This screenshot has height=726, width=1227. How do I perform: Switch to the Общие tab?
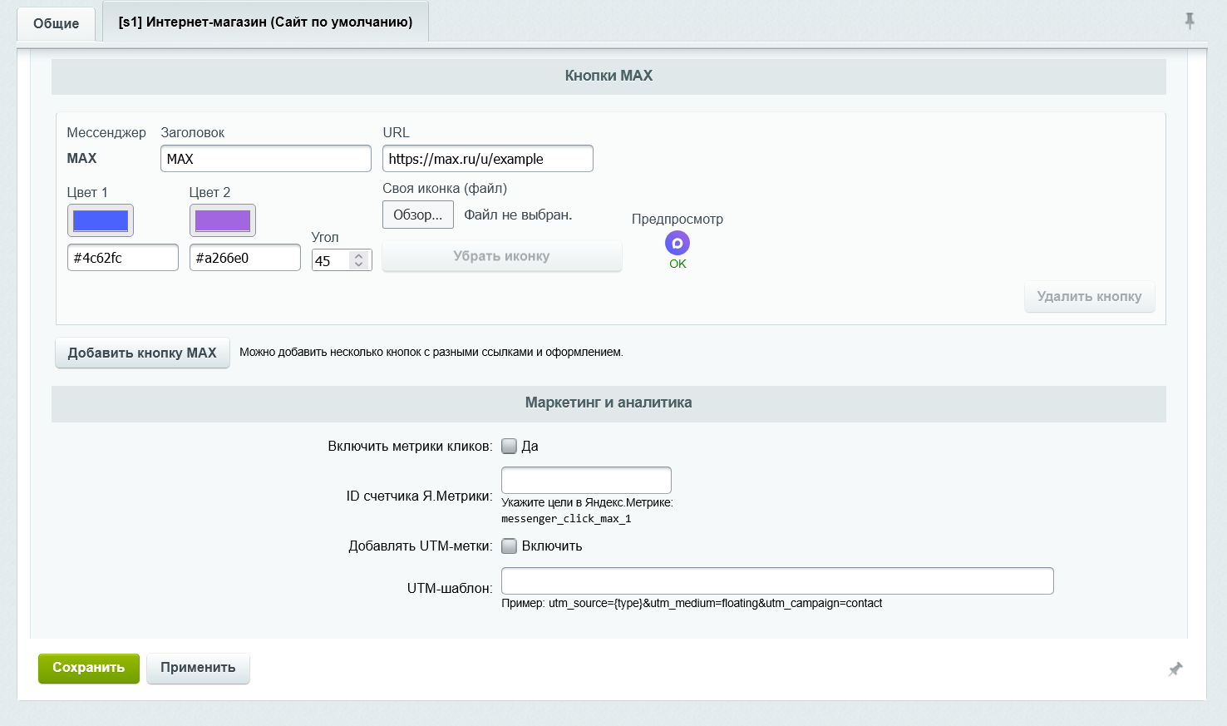coord(56,23)
